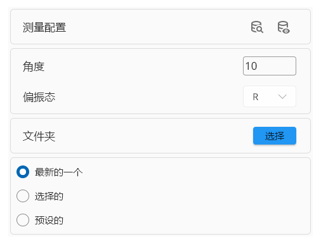Click the 角度 input field showing 10
The image size is (321, 246).
(x=270, y=66)
